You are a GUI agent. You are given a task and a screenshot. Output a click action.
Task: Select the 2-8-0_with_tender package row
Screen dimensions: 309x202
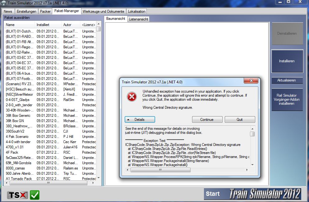click(50, 105)
